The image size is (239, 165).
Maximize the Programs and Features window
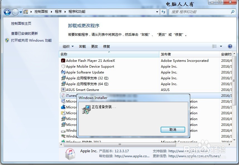[220, 2]
